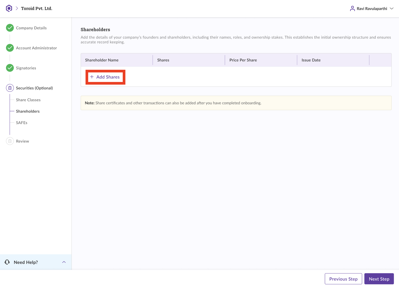399x287 pixels.
Task: Go to the Review step
Action: [23, 141]
